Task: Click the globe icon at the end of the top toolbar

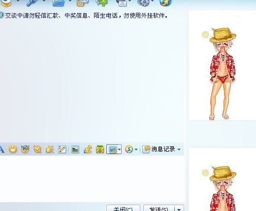Action: [165, 2]
